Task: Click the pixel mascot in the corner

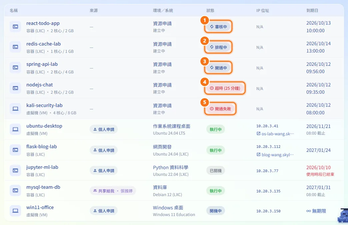Action: pyautogui.click(x=343, y=215)
